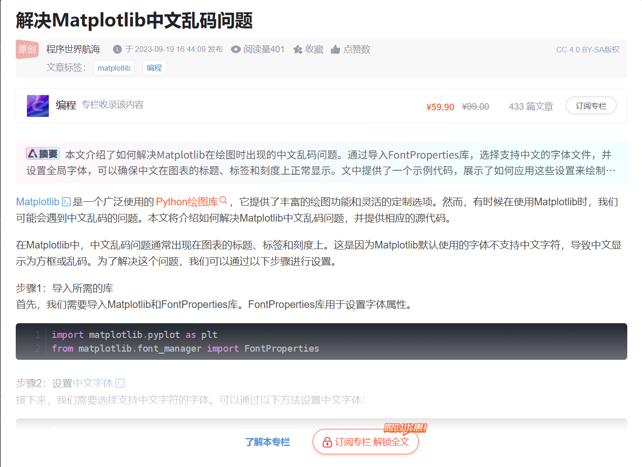642x467 pixels.
Task: Open author 程序世界航海 profile
Action: (73, 49)
